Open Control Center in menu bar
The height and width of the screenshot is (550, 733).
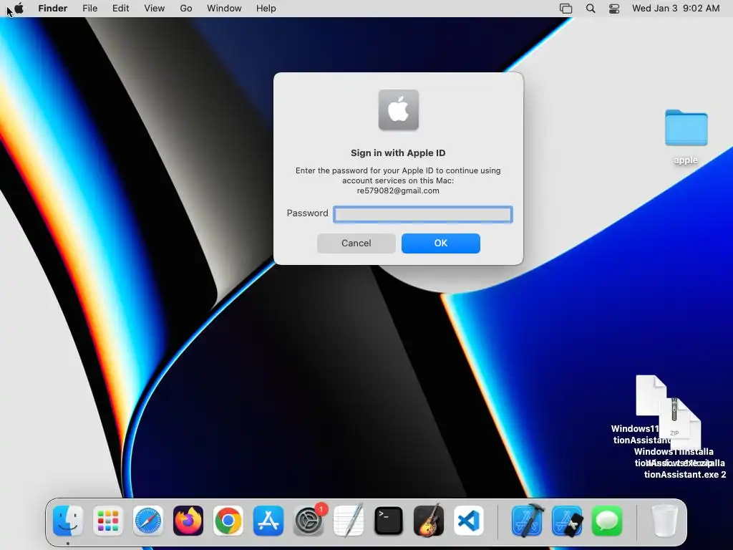pos(613,9)
